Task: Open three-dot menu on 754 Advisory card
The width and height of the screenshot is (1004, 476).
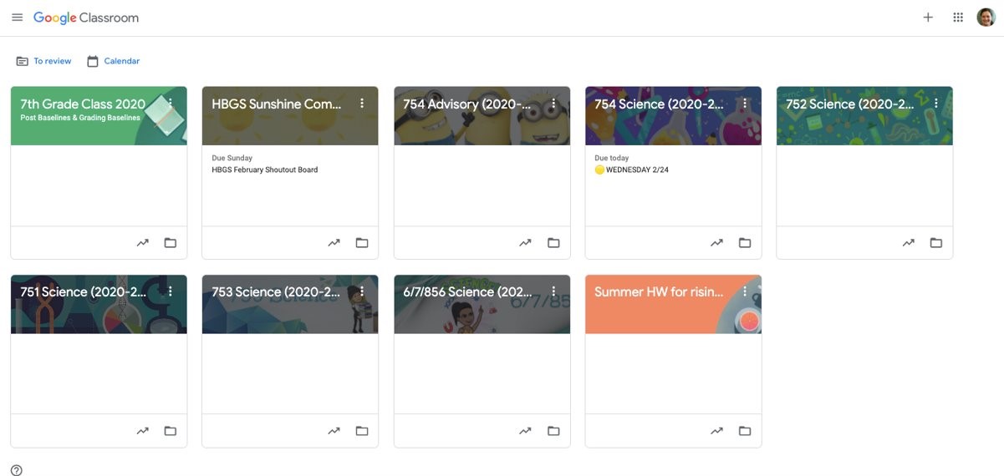Action: coord(553,104)
